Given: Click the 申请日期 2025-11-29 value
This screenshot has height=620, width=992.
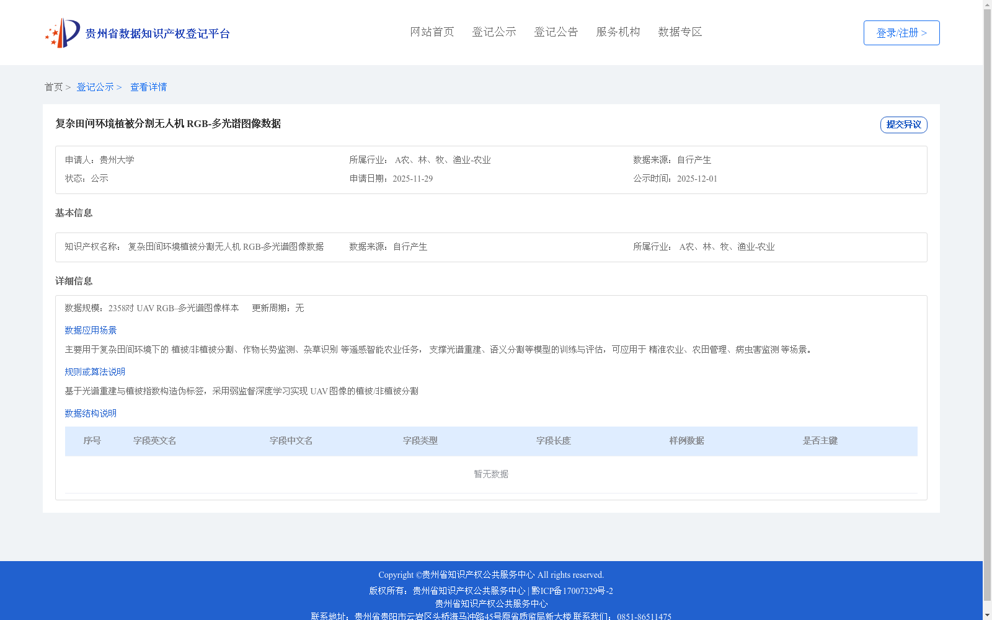Looking at the screenshot, I should click(412, 179).
